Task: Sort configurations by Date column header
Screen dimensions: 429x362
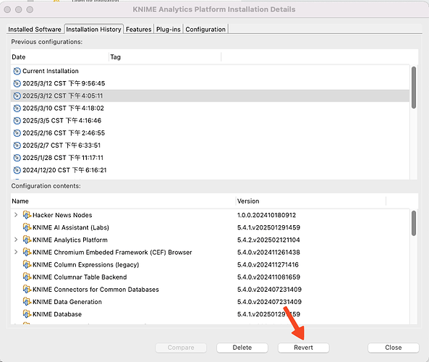Action: pyautogui.click(x=59, y=57)
